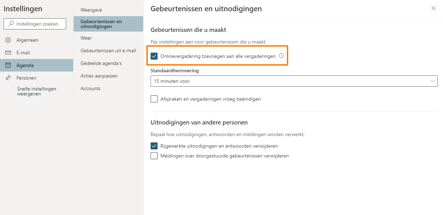Click the E-mail envelope icon
Image resolution: width=443 pixels, height=215 pixels.
8,53
